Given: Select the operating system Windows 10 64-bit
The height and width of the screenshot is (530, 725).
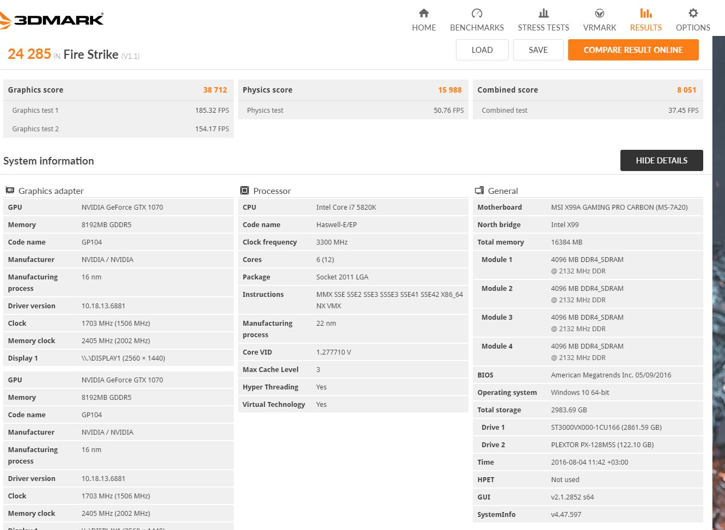Looking at the screenshot, I should click(x=580, y=392).
